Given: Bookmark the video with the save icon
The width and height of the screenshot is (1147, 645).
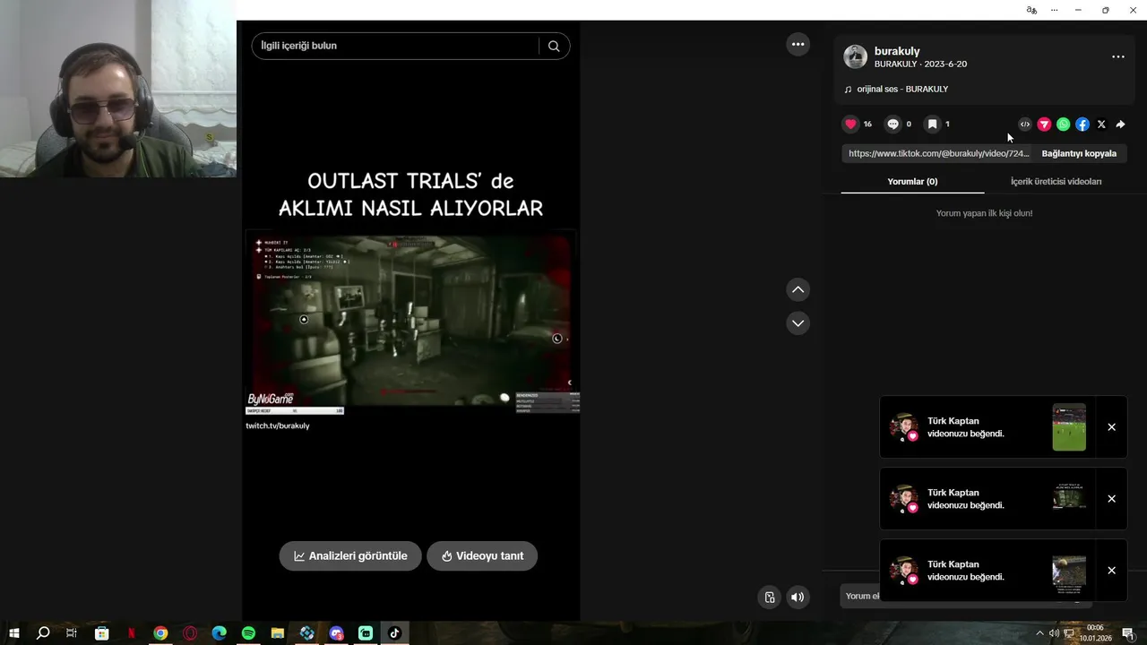Looking at the screenshot, I should [932, 124].
